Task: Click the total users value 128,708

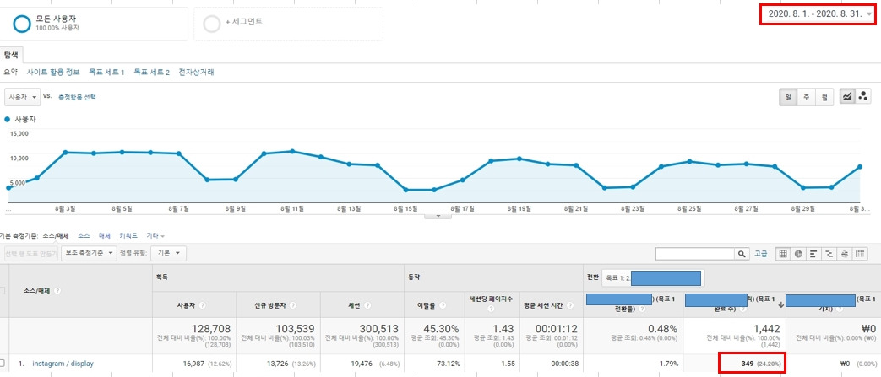Action: click(209, 328)
